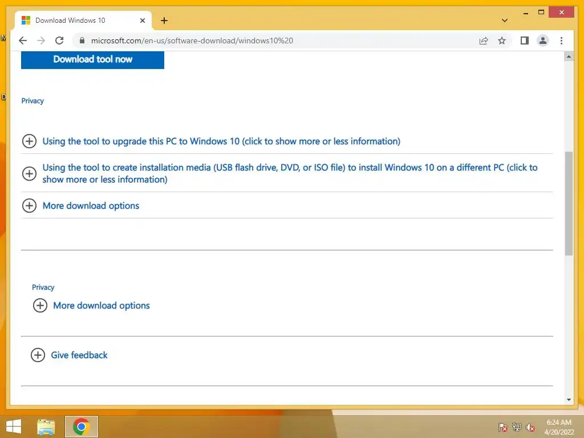The image size is (584, 438).
Task: Click 'Using the tool to create installation media' link
Action: point(290,173)
